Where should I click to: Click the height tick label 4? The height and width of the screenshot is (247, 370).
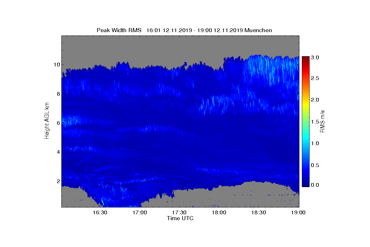pos(58,152)
